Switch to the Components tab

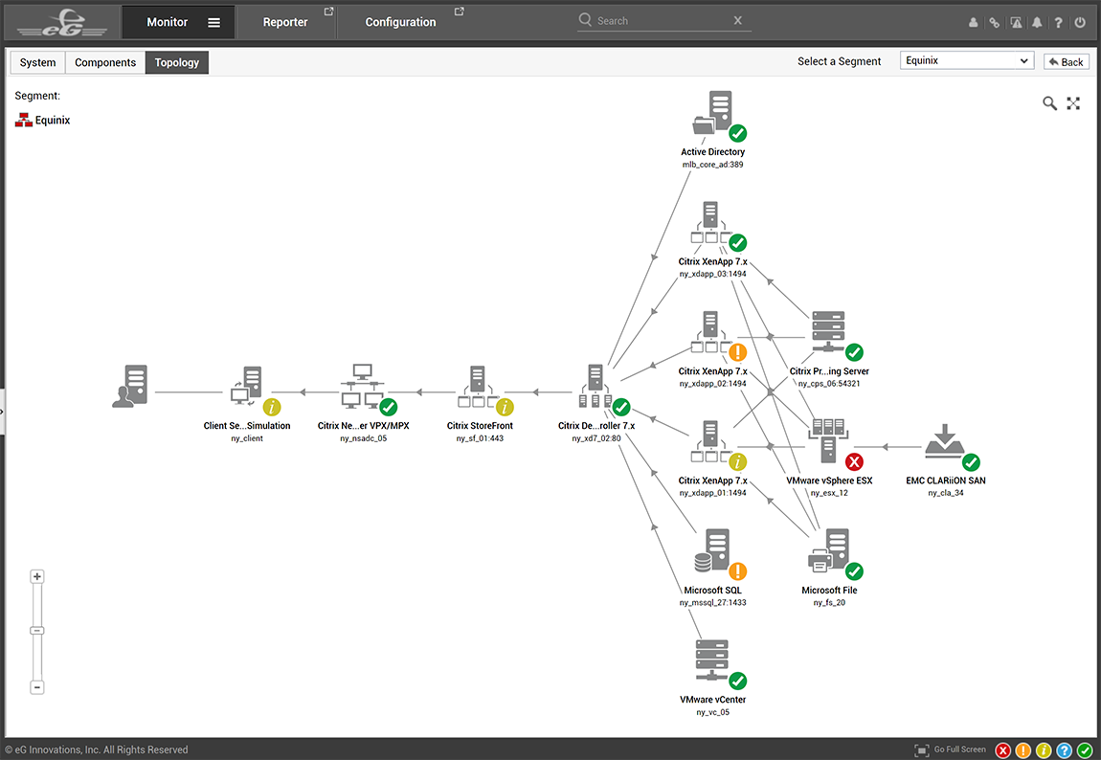click(105, 62)
